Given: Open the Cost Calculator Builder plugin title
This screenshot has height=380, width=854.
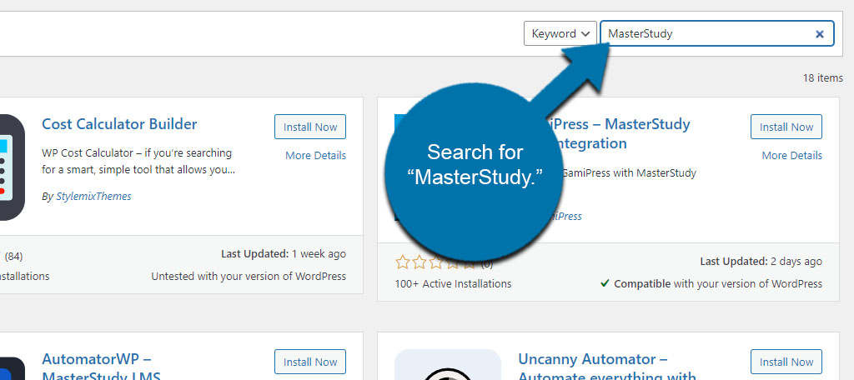Looking at the screenshot, I should [x=119, y=124].
